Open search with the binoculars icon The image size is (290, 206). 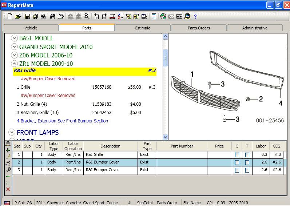click(53, 16)
